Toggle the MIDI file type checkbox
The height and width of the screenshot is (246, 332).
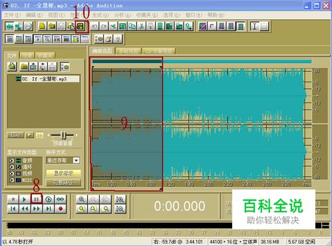[x=12, y=180]
